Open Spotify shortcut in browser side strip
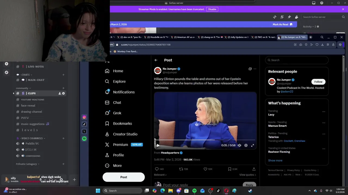Screen dimensions: 348x195 (84, 139)
